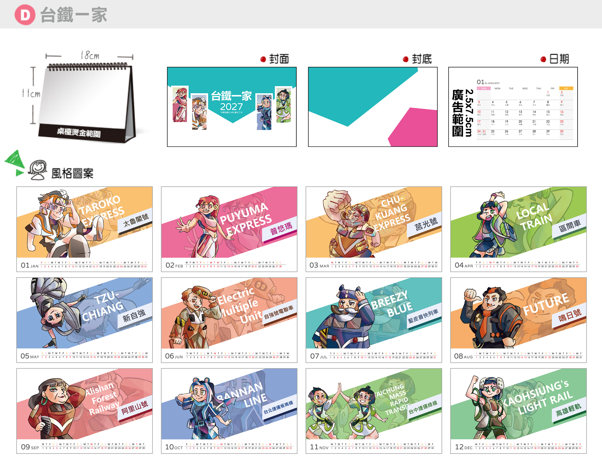Open the teal and pink back cover preview
This screenshot has width=602, height=467.
pyautogui.click(x=373, y=107)
